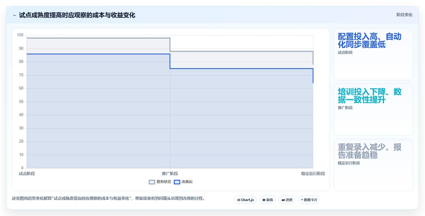
Task: Click the y-axis value 90
Action: pos(21,48)
